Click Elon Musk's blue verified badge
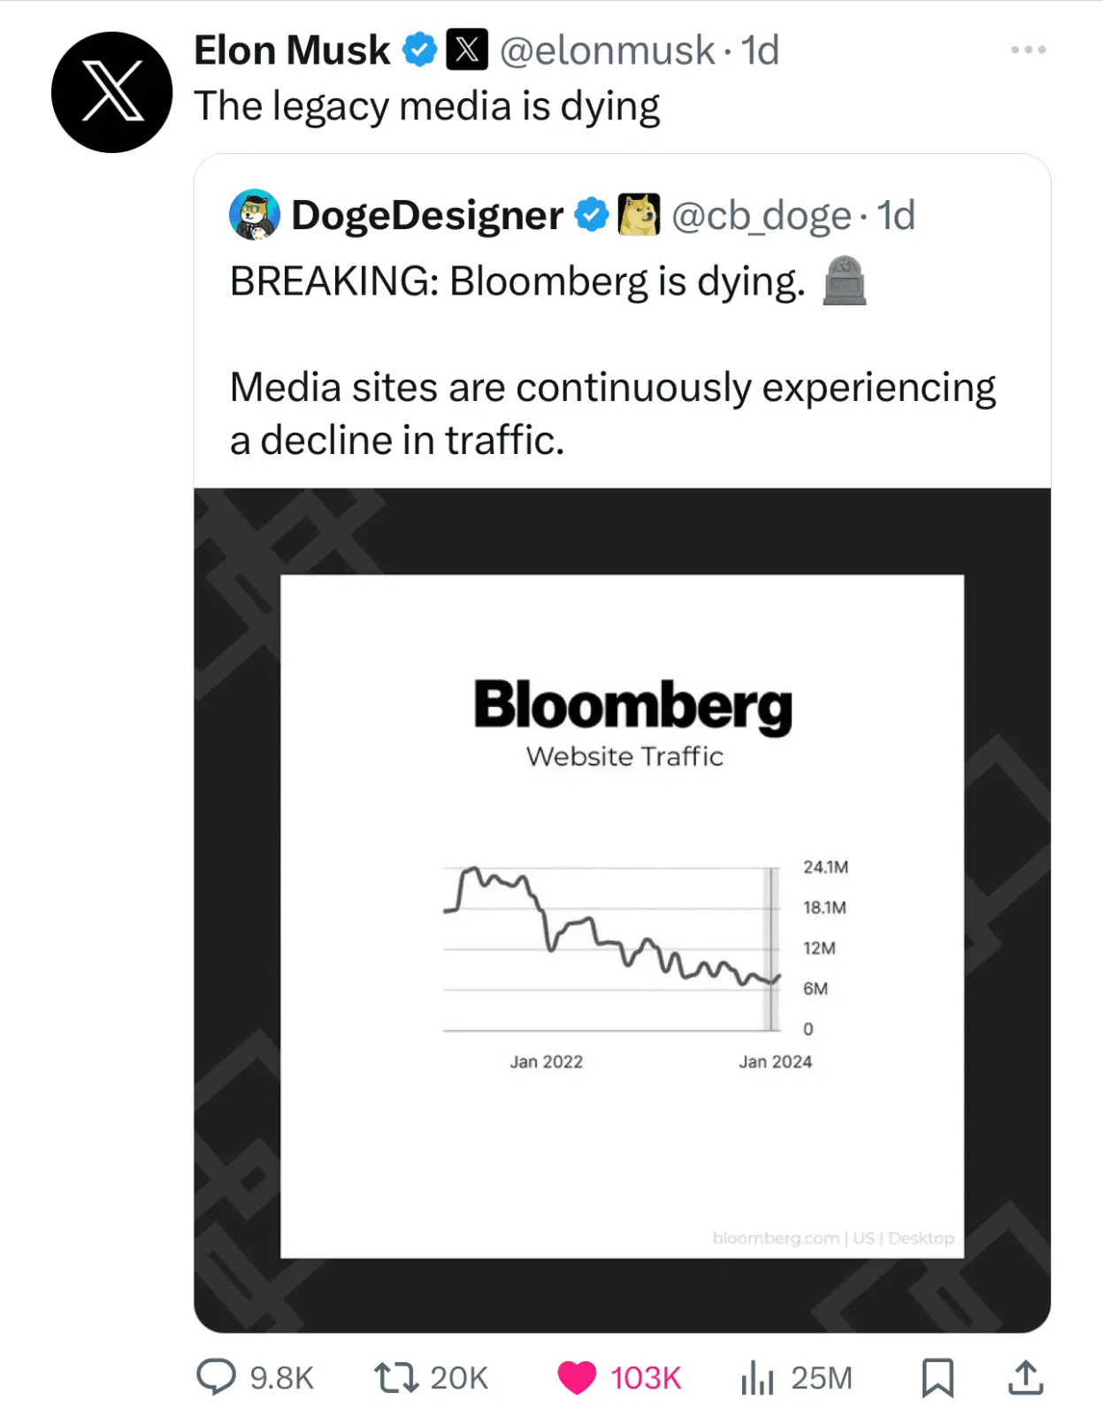This screenshot has width=1103, height=1416. [420, 50]
